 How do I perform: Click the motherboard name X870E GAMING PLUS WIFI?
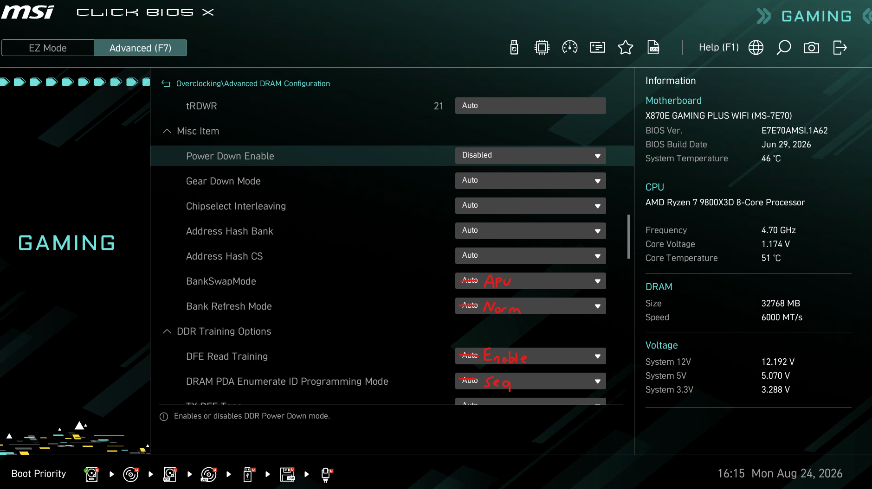pyautogui.click(x=719, y=116)
